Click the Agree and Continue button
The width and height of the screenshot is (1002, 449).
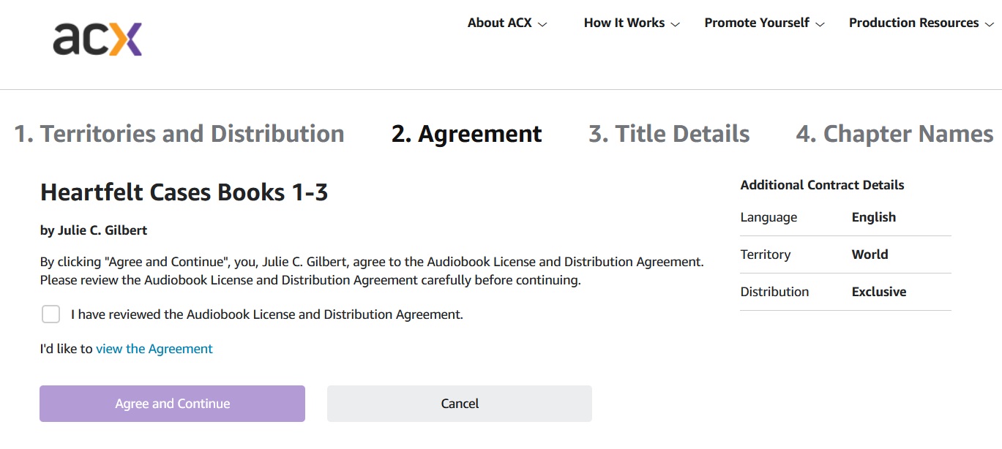(172, 404)
